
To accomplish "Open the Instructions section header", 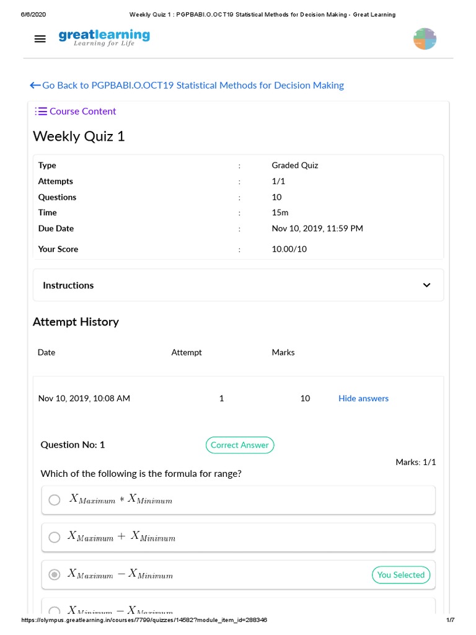I will pyautogui.click(x=68, y=285).
